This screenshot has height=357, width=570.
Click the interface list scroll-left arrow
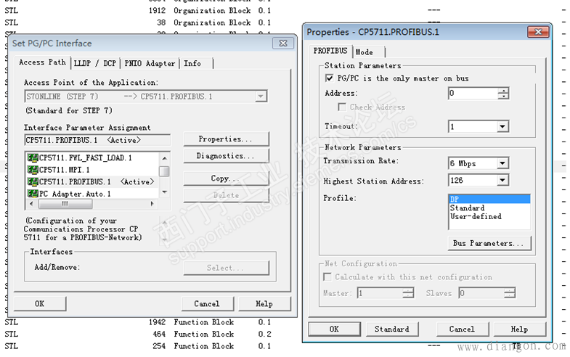pos(31,204)
